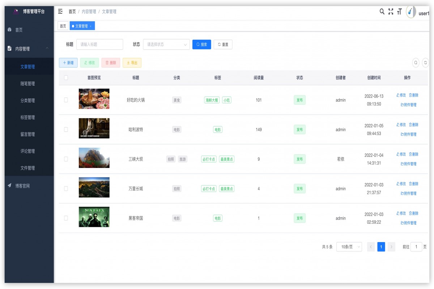Close the 文章管理 tab with x
This screenshot has width=434, height=289.
point(90,26)
